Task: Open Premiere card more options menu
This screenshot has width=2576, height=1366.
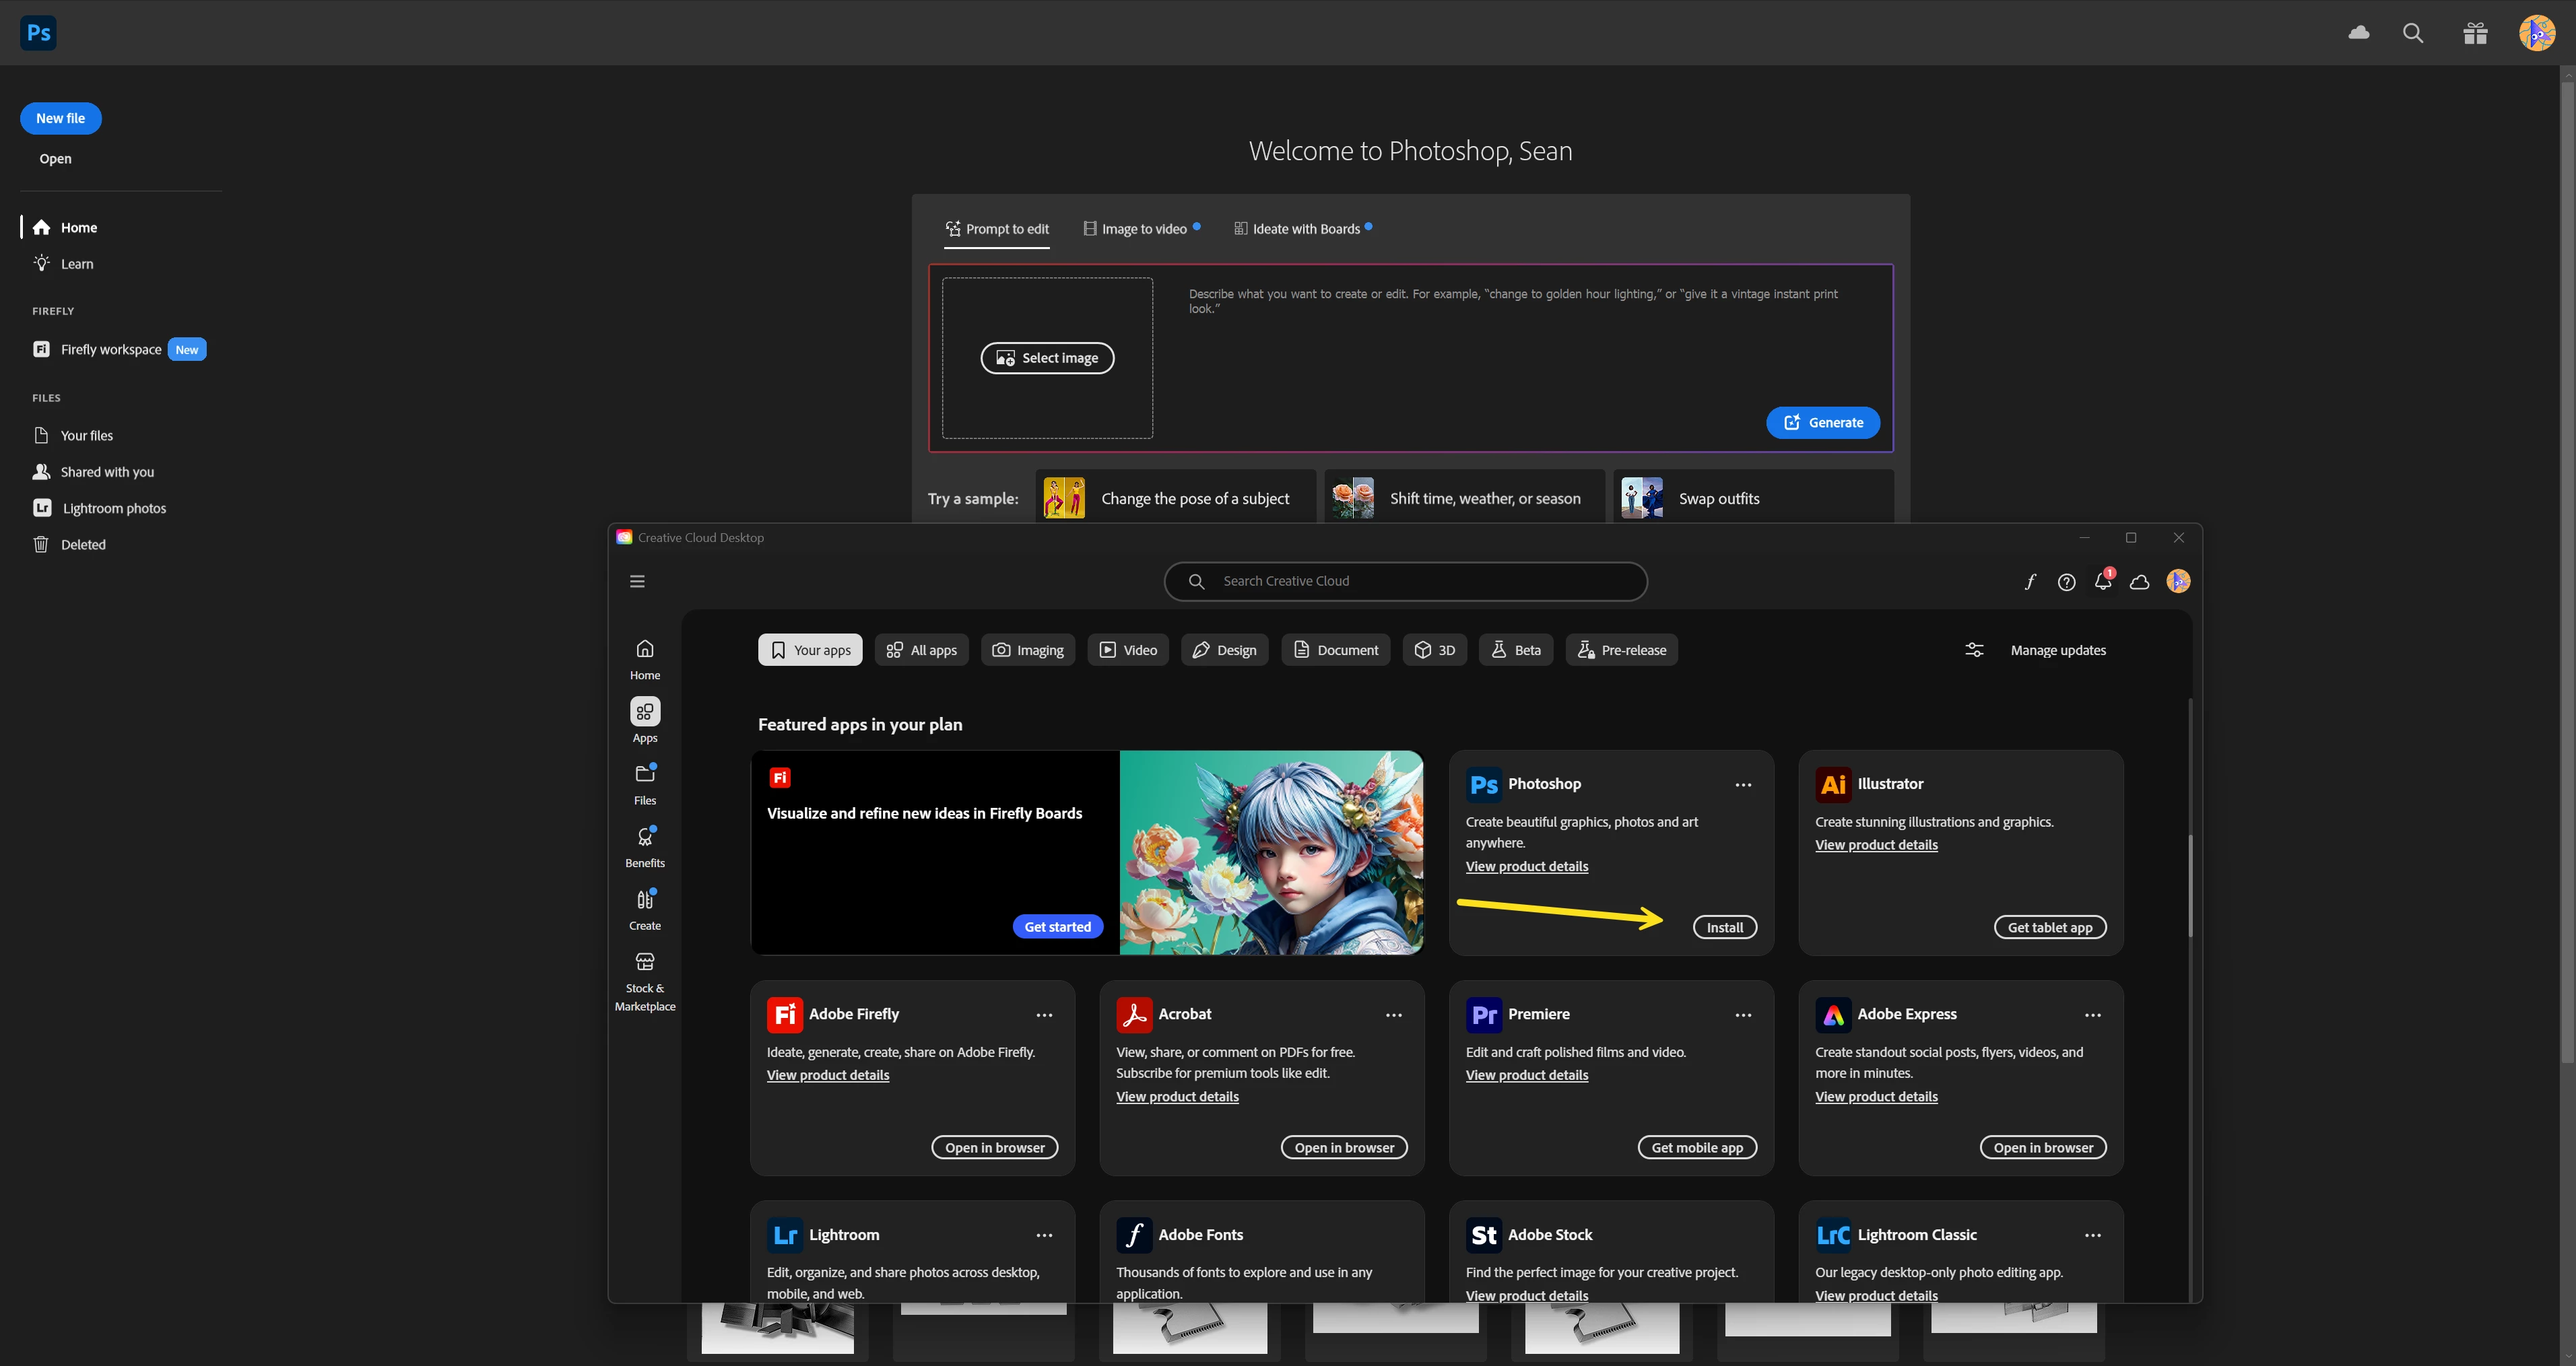Action: tap(1743, 1015)
